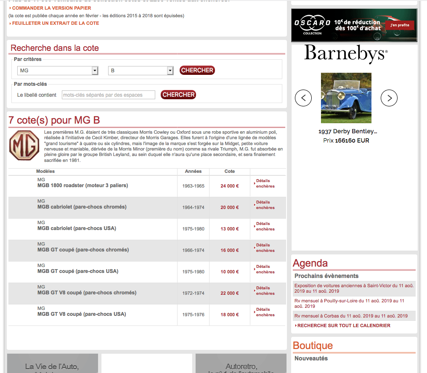427x373 pixels.
Task: Open the MG brand dropdown
Action: 58,71
